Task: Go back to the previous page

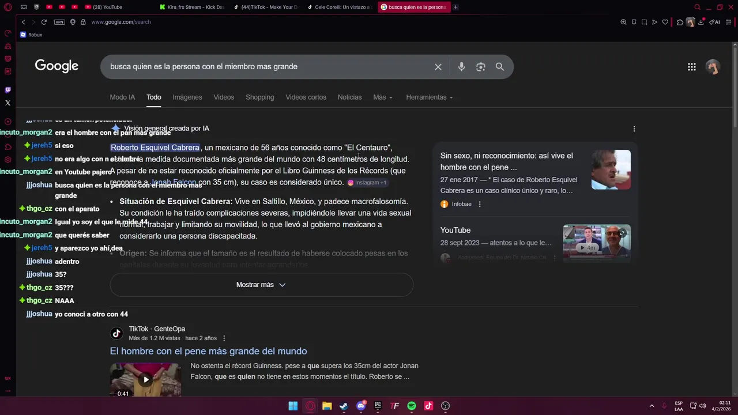Action: point(23,22)
